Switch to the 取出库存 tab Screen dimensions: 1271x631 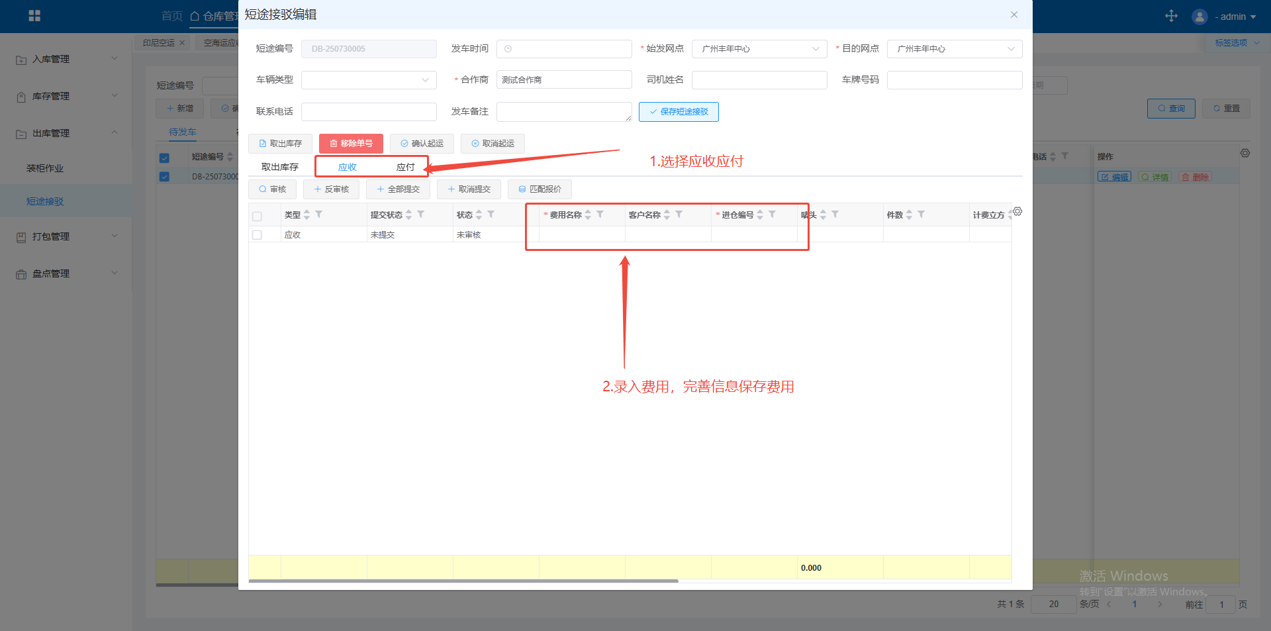[280, 167]
